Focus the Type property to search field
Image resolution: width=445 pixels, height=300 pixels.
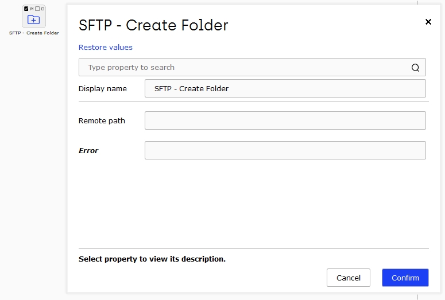pyautogui.click(x=252, y=67)
